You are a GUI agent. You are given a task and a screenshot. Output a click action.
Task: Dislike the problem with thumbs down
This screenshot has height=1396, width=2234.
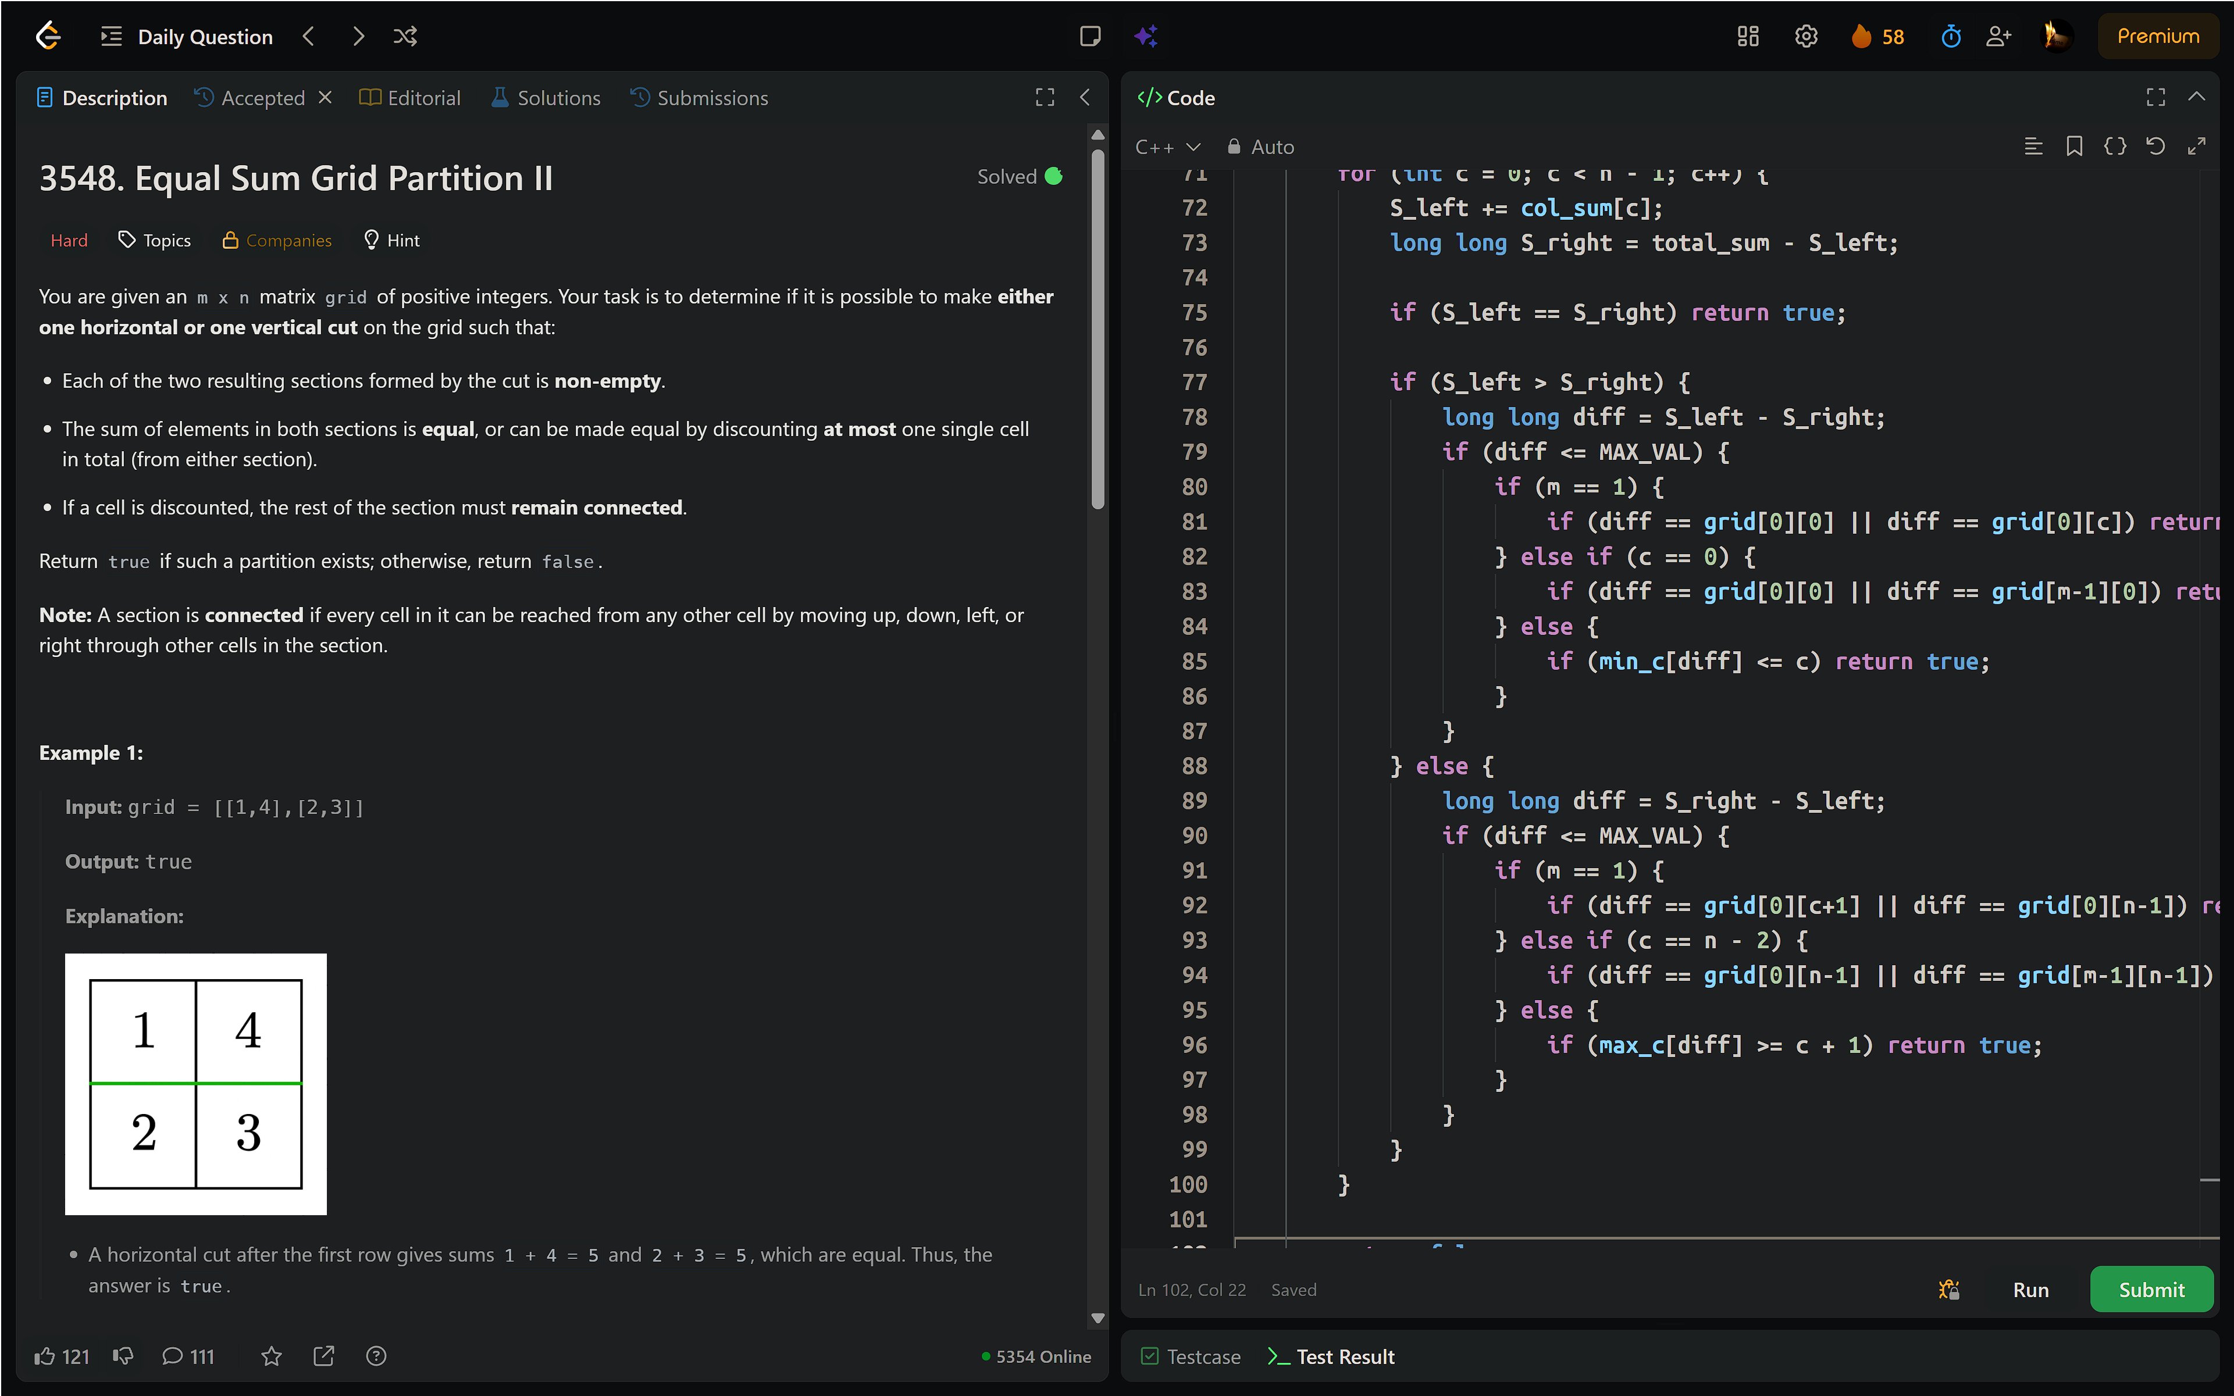pos(123,1356)
